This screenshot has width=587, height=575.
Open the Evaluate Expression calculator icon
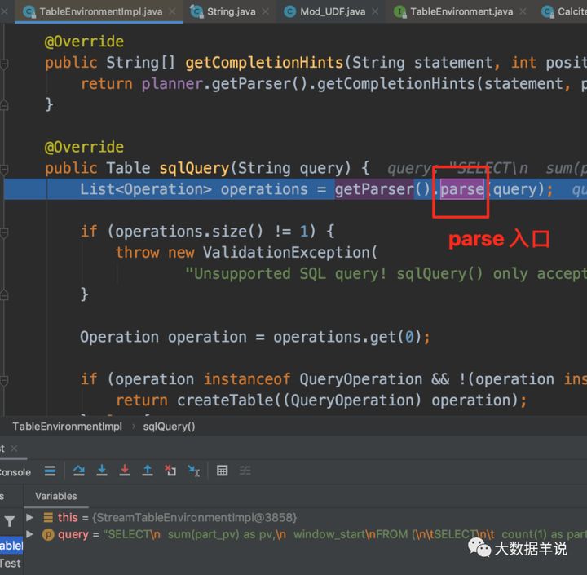pyautogui.click(x=222, y=471)
